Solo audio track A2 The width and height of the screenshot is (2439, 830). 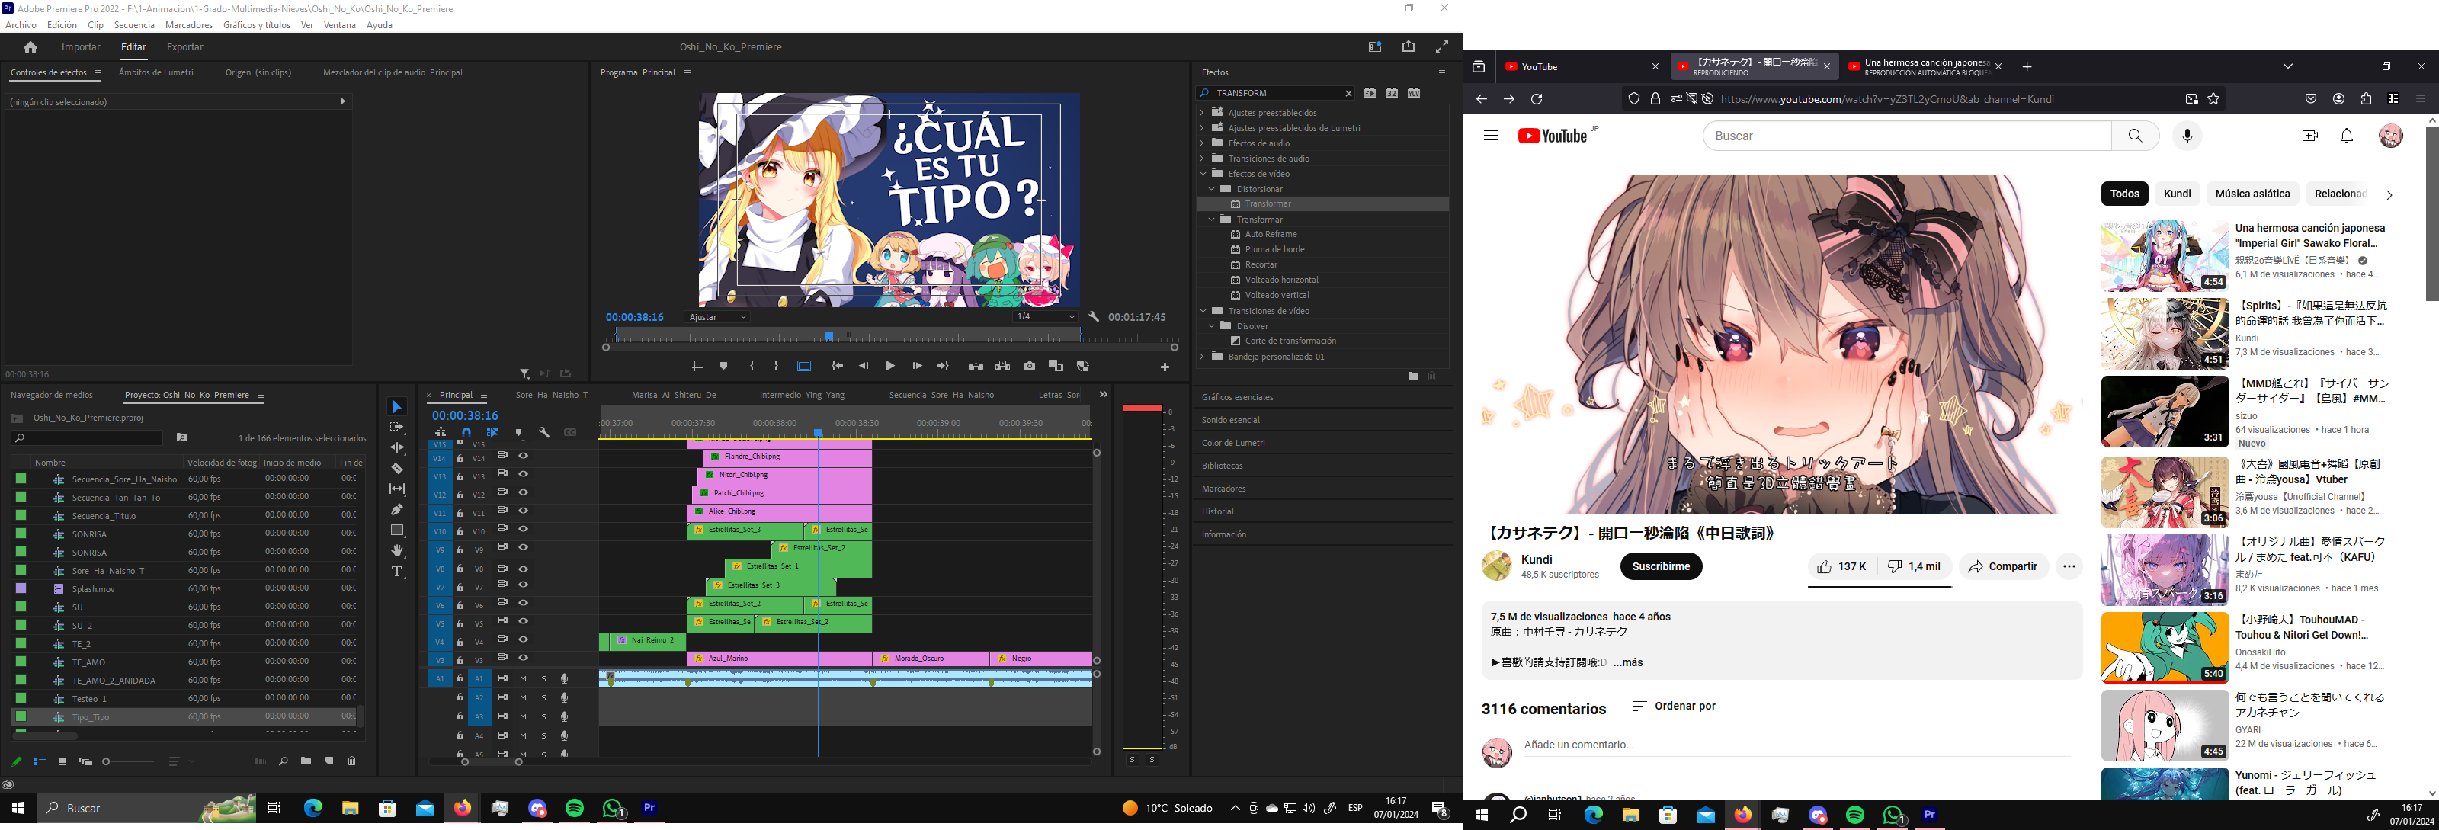(x=543, y=697)
